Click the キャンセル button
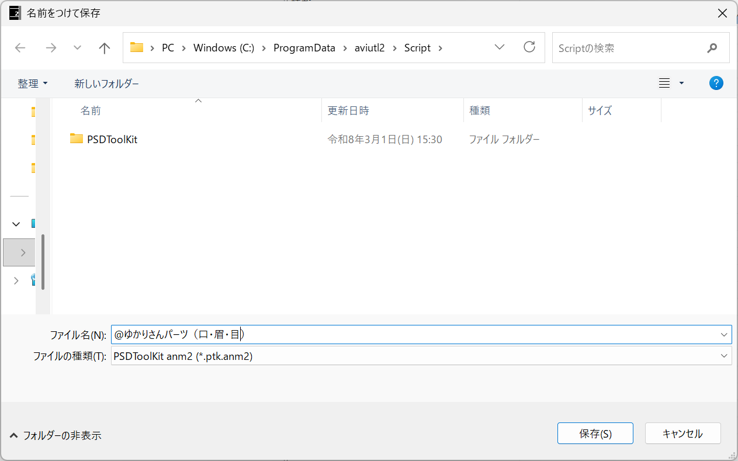 click(x=682, y=434)
